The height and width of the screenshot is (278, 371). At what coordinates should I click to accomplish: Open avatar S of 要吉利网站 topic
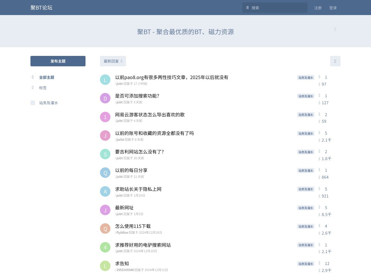(x=105, y=154)
